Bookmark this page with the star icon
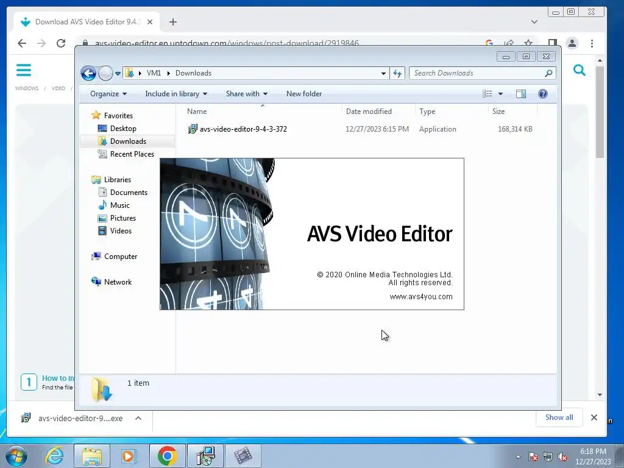The width and height of the screenshot is (624, 468). 528,43
